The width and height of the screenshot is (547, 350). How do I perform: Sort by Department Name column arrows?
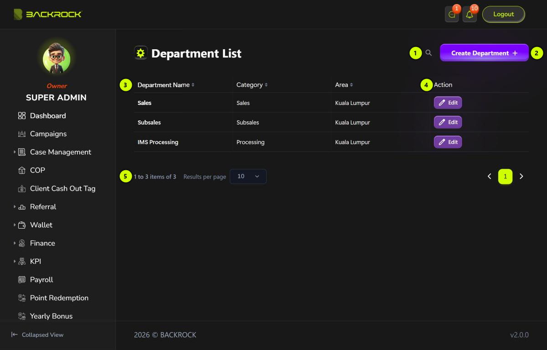[x=193, y=85]
